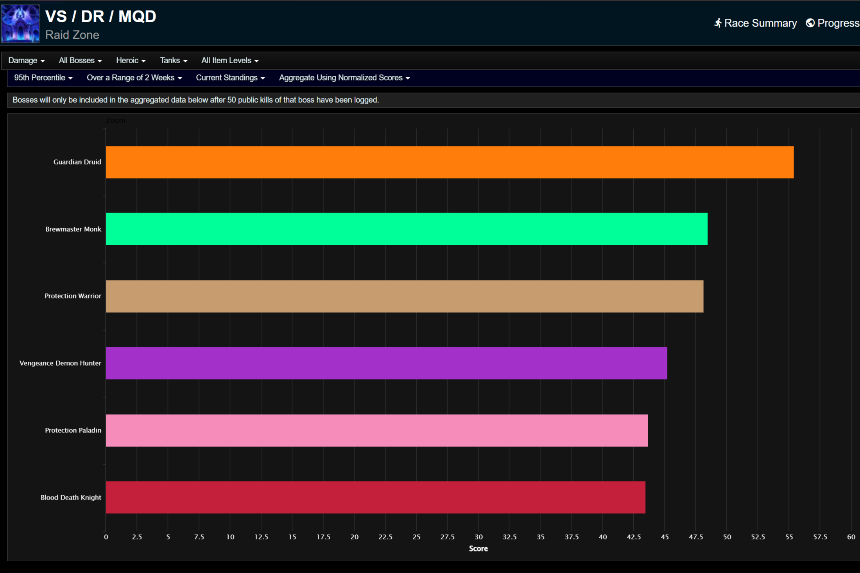Open the Race Summary link

click(760, 23)
